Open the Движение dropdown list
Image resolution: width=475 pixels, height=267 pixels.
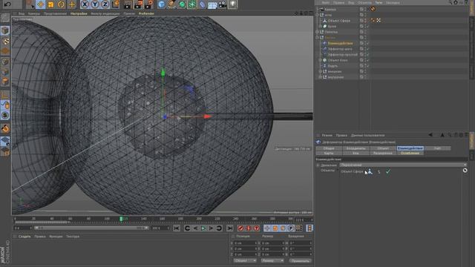(403, 165)
